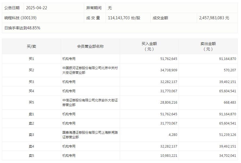The height and width of the screenshot is (163, 241).
Task: Select buy amount 4,280 in 卖3 row
Action: click(x=173, y=135)
